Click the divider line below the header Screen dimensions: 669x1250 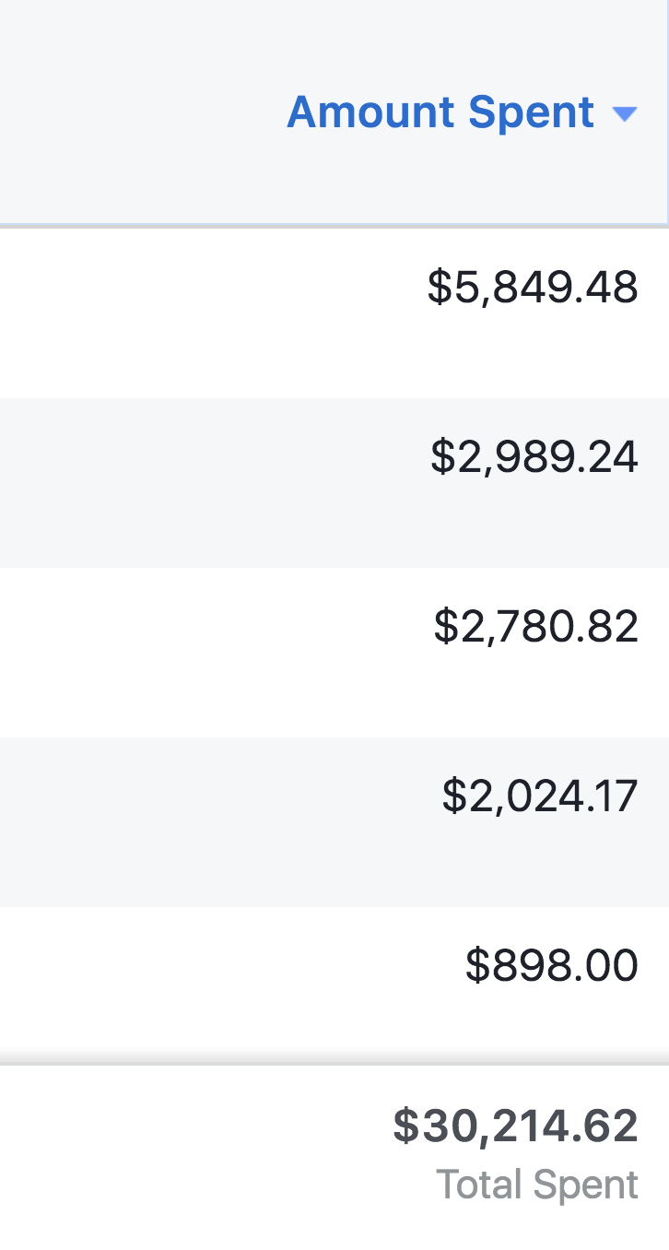pyautogui.click(x=332, y=225)
